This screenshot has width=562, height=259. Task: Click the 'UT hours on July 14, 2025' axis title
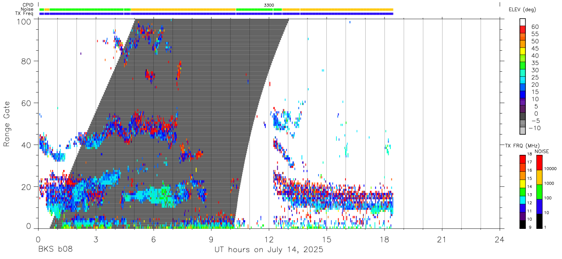click(269, 250)
